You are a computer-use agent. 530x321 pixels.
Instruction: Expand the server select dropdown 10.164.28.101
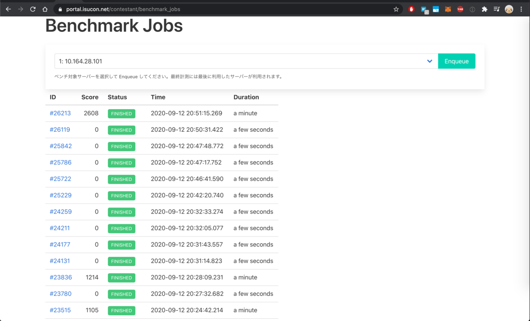coord(246,61)
